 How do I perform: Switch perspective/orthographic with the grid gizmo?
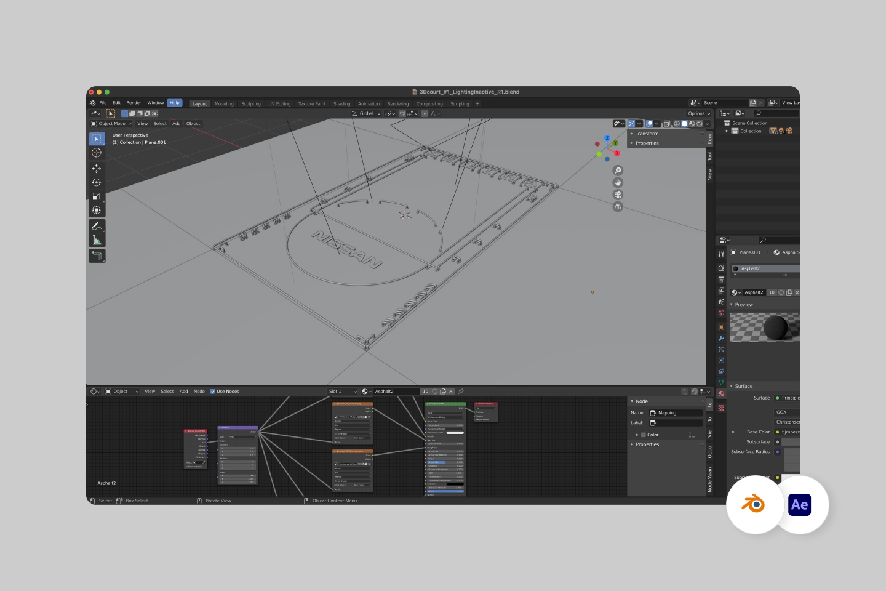click(x=618, y=206)
